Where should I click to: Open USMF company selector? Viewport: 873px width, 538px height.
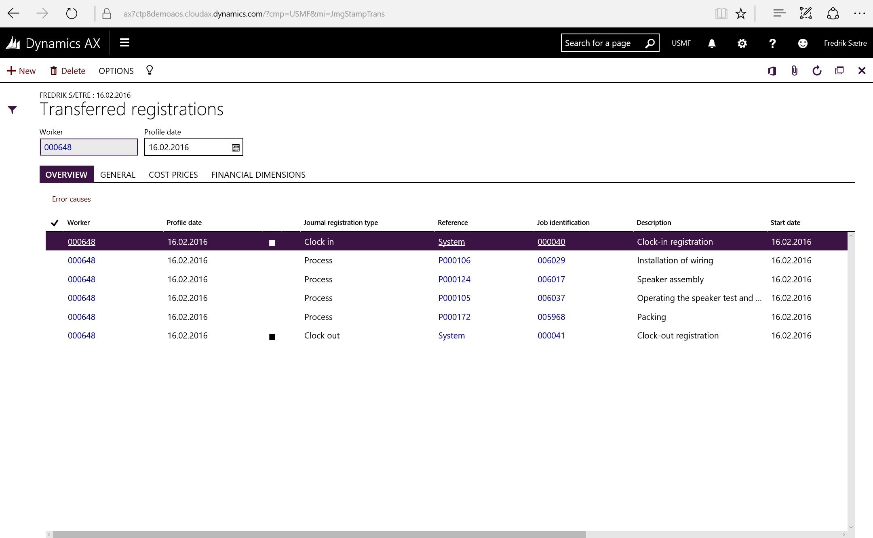[681, 43]
